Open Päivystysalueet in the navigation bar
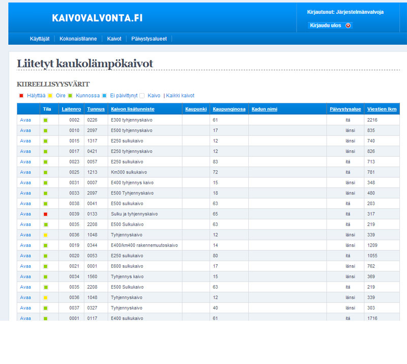This screenshot has height=364, width=407. click(149, 39)
